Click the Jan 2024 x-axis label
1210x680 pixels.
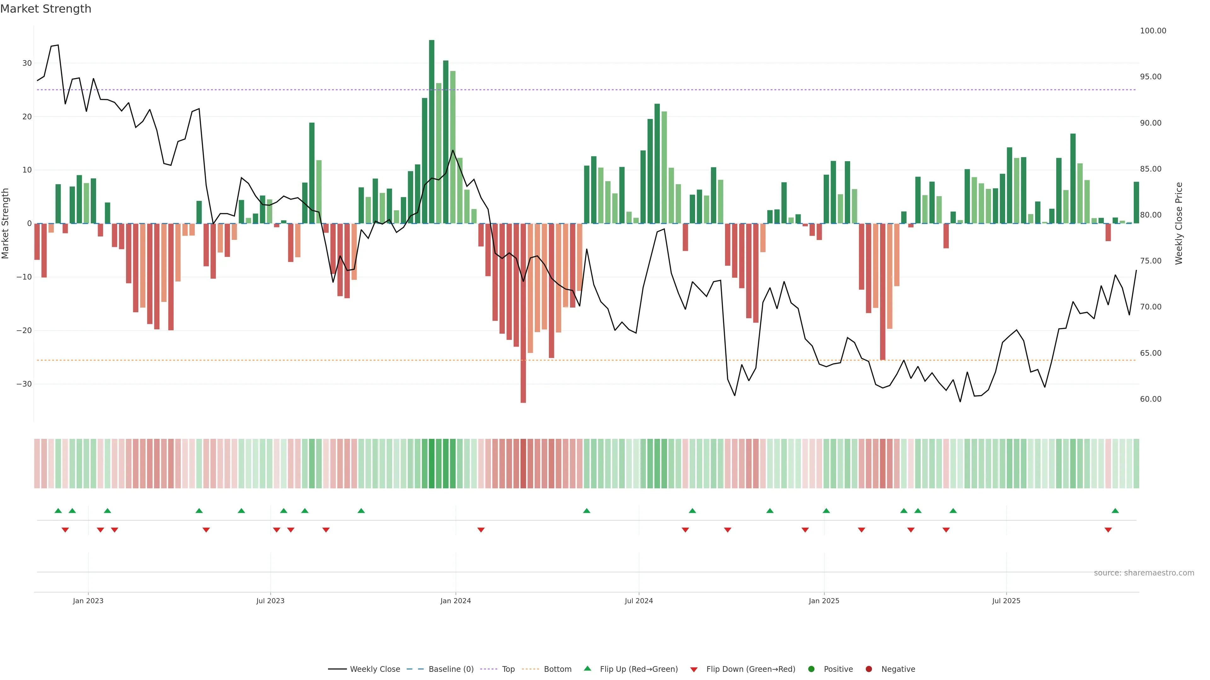pos(455,601)
